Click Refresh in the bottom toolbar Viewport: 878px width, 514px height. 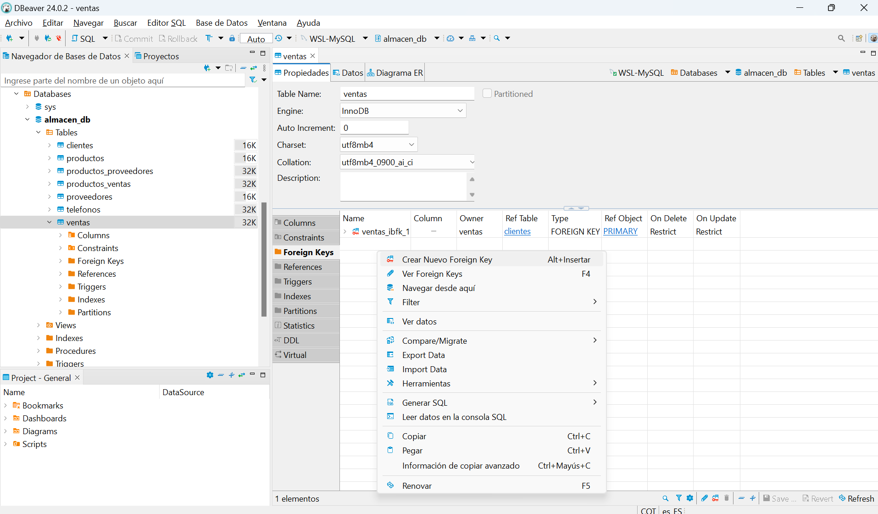pyautogui.click(x=856, y=498)
